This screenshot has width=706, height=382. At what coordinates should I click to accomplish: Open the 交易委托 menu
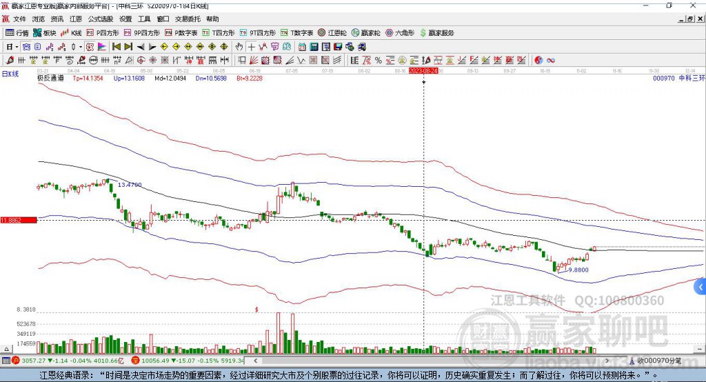click(x=188, y=19)
